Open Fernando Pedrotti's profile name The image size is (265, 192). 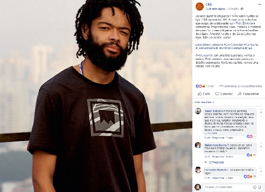[x=216, y=170]
